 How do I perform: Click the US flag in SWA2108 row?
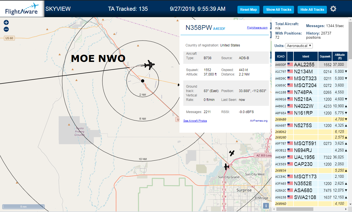coord(290,197)
